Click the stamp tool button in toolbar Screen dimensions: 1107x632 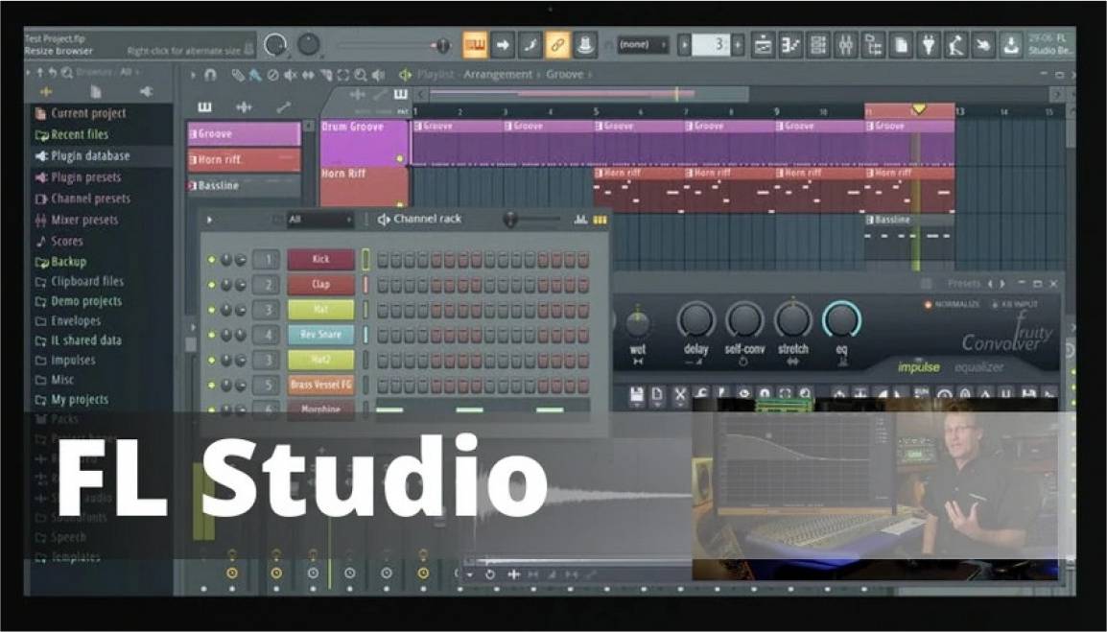point(584,45)
